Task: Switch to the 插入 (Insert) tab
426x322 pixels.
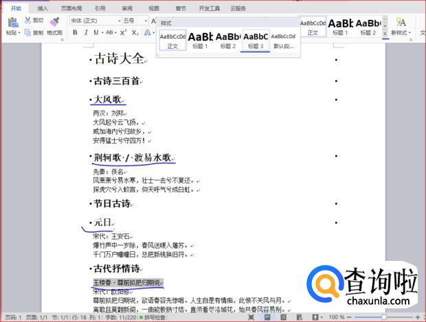Action: point(43,8)
